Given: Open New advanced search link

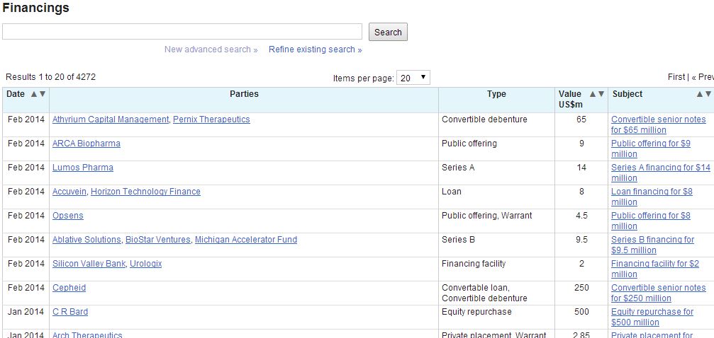Looking at the screenshot, I should point(211,49).
